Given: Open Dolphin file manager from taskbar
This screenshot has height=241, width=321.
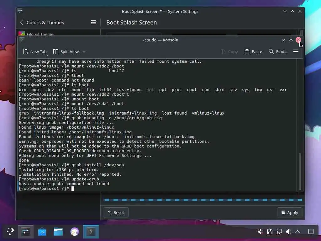Looking at the screenshot, I should pos(58,232).
